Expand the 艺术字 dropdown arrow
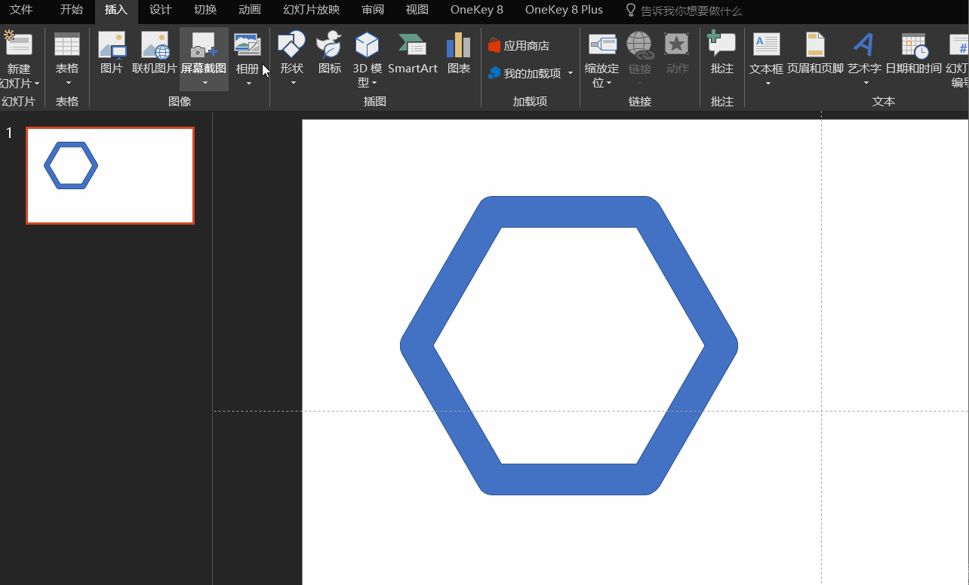The height and width of the screenshot is (585, 969). tap(866, 83)
